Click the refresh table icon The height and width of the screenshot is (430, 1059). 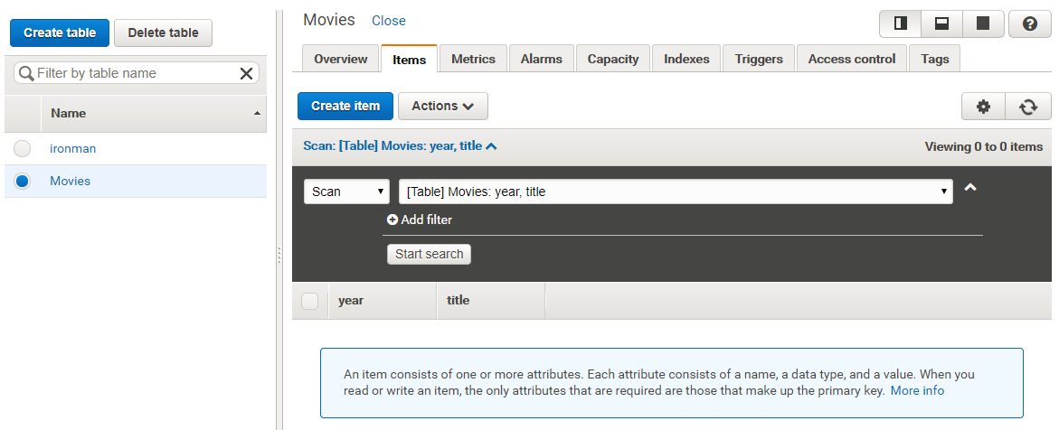[x=1028, y=107]
